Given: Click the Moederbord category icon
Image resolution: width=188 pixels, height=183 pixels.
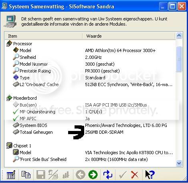Looking at the screenshot, I should 9,98.
